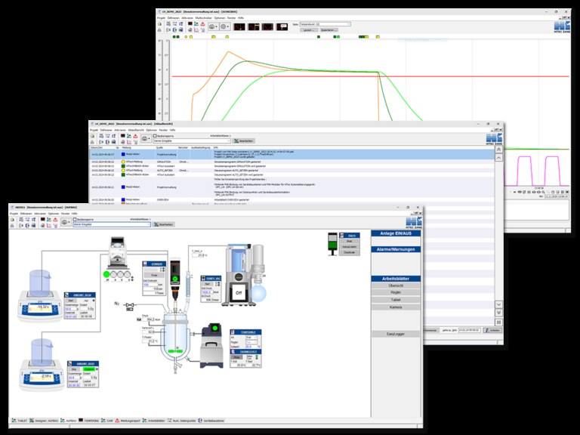Click Alarme/Warnungen panel header

[x=396, y=249]
